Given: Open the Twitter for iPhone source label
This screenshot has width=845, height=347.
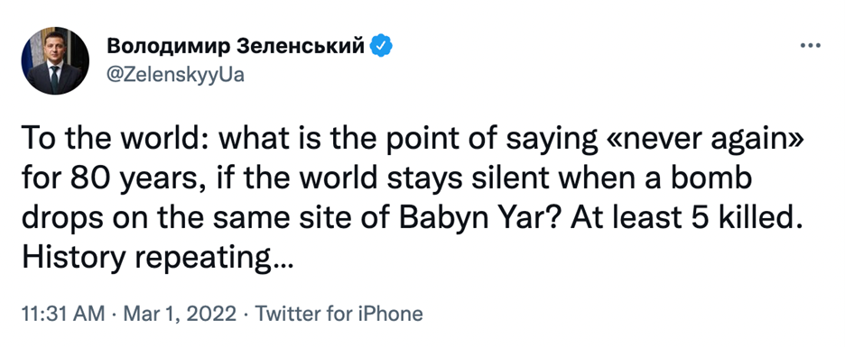Looking at the screenshot, I should [x=339, y=313].
